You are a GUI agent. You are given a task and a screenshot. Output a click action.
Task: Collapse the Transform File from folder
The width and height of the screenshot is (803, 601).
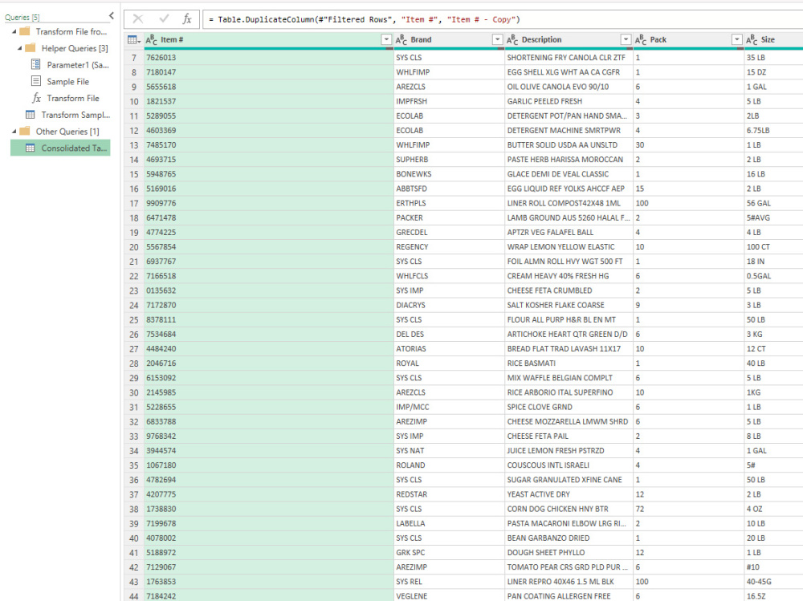click(x=14, y=31)
